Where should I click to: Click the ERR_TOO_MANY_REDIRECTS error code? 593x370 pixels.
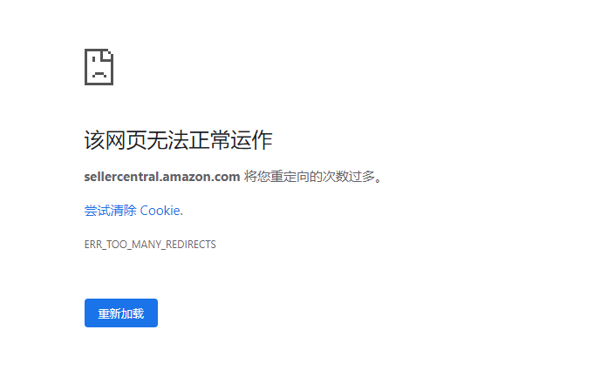click(150, 245)
